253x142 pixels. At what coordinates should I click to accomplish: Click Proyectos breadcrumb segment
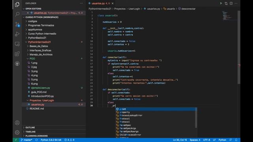120,9
